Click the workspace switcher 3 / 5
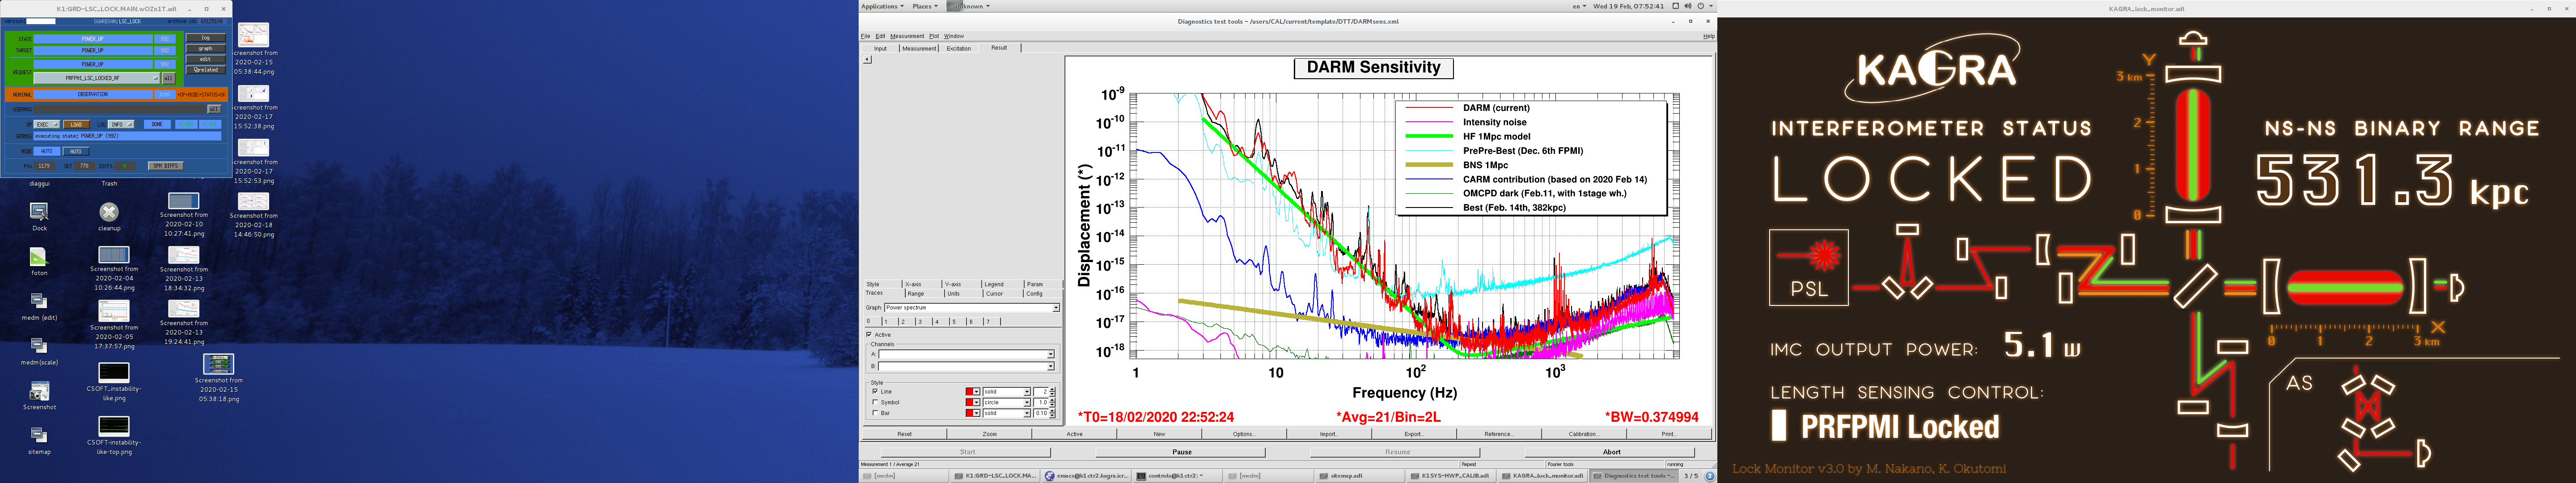 click(x=1691, y=476)
